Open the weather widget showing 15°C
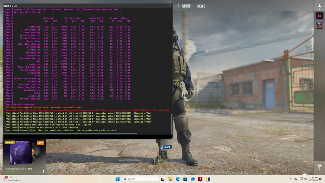The image size is (325, 183). [x=12, y=179]
